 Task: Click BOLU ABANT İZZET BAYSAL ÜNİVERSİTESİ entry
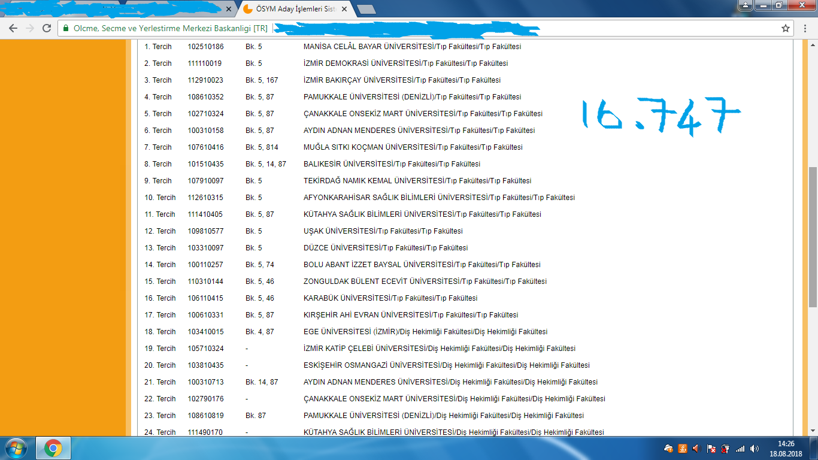pyautogui.click(x=422, y=265)
